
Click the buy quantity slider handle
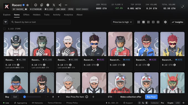pos(24,97)
